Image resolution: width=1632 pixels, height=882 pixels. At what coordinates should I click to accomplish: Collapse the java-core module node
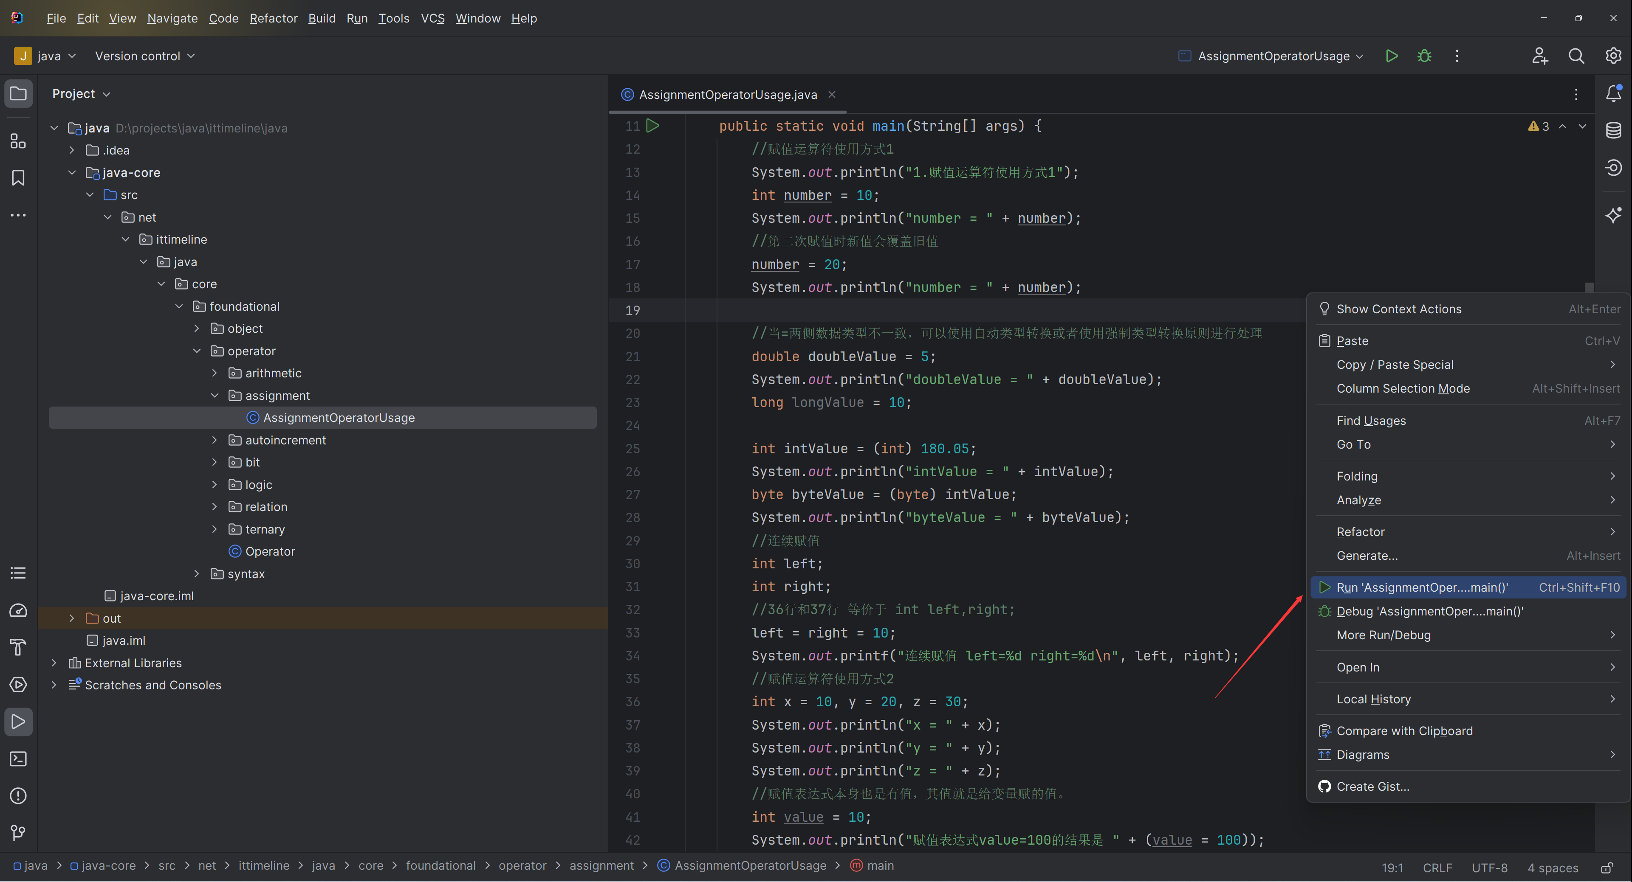tap(72, 172)
